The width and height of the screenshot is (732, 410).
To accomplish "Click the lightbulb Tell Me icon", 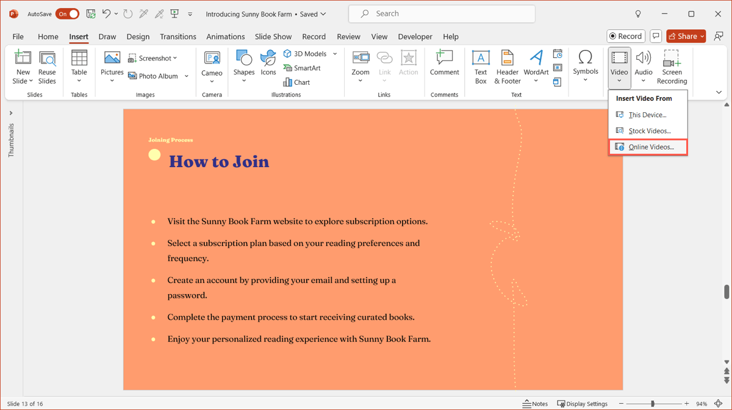I will click(x=638, y=13).
